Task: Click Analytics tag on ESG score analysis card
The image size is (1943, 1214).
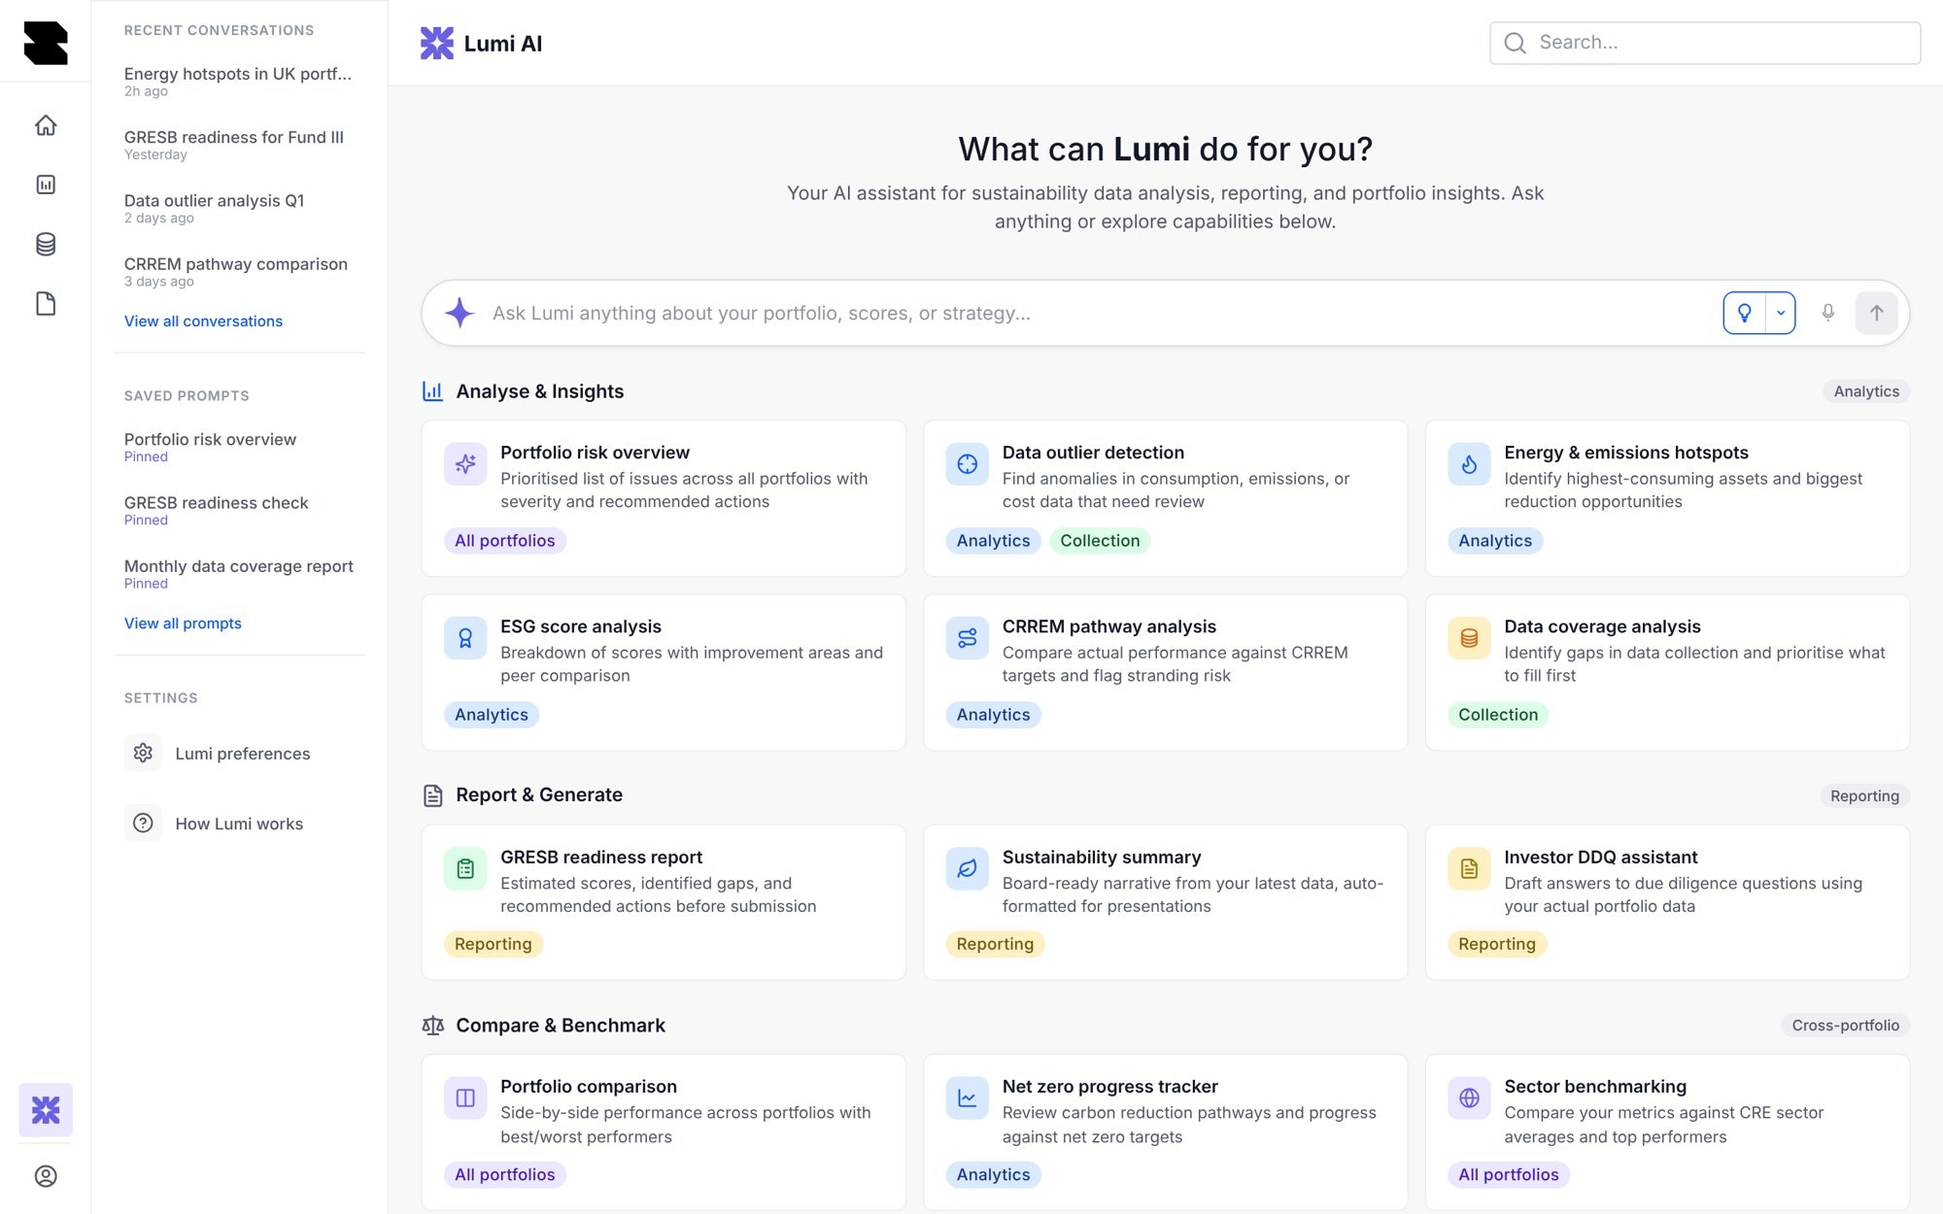Action: [x=491, y=715]
